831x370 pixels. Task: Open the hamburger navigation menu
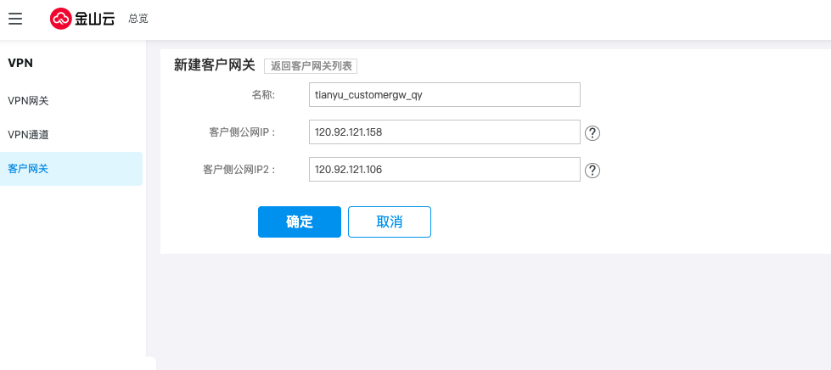coord(15,19)
